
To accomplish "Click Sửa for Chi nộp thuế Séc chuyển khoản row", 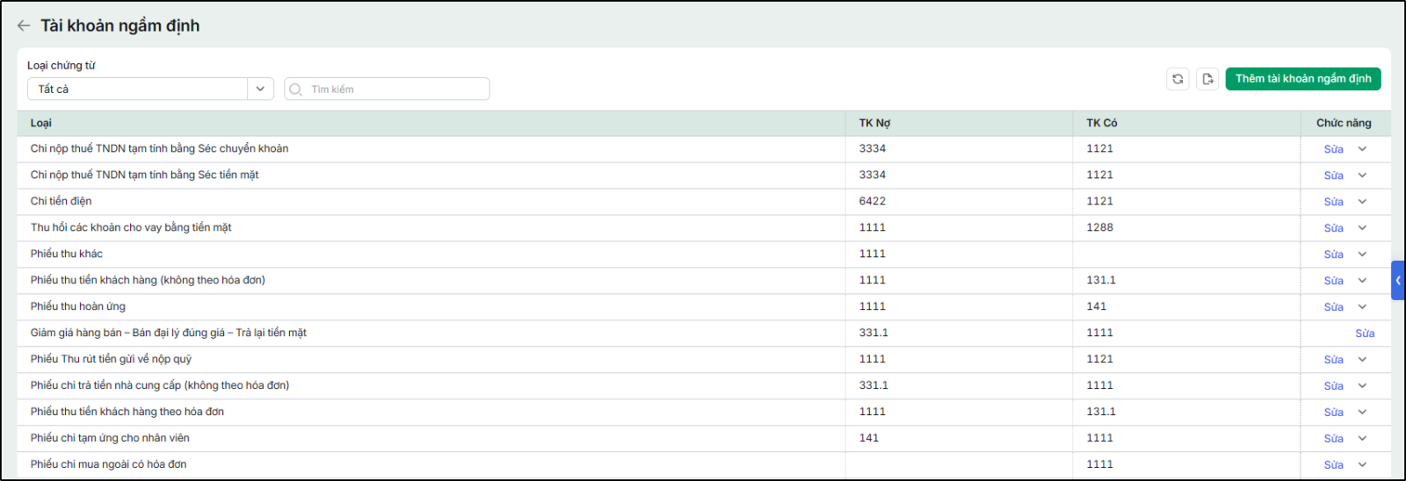I will point(1334,149).
